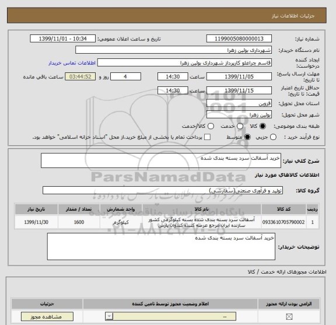Screen dimensions: 336x325
Task: Click the اطلاعات مجوزهای ارائه خدمت heading
Action: pyautogui.click(x=287, y=272)
